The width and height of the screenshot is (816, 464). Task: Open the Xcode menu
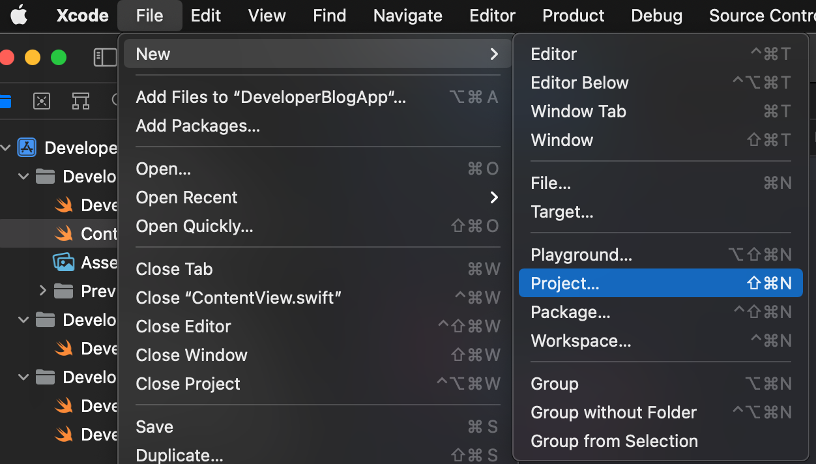[x=82, y=16]
